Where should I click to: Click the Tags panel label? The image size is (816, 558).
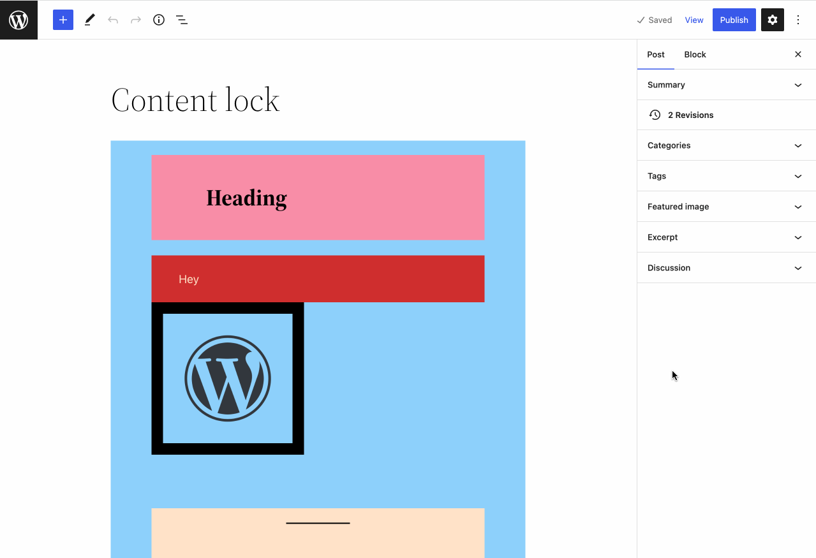[x=657, y=176]
